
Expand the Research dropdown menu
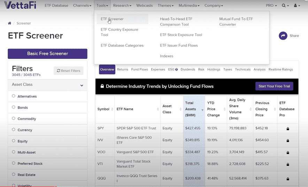pyautogui.click(x=122, y=6)
